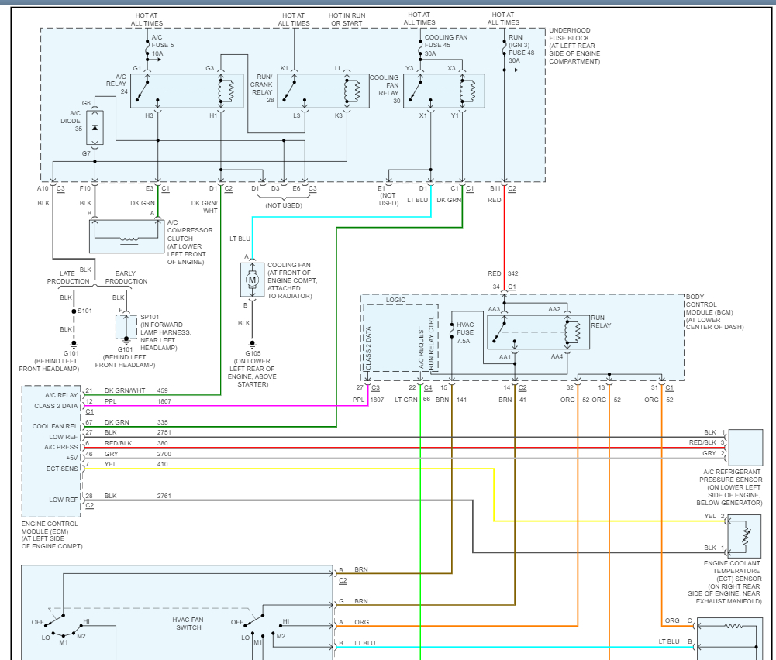Select the A/C diode 35 symbol

95,128
